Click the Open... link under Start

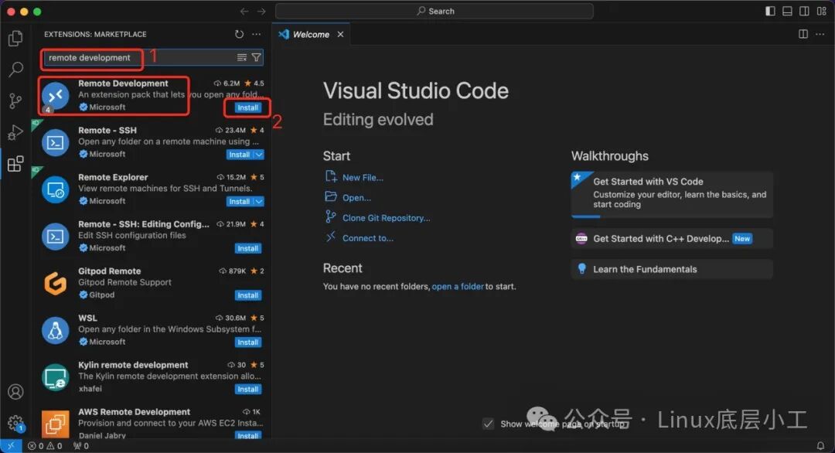pyautogui.click(x=356, y=197)
